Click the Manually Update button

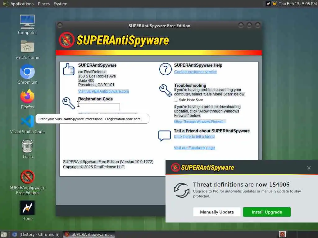pyautogui.click(x=217, y=212)
